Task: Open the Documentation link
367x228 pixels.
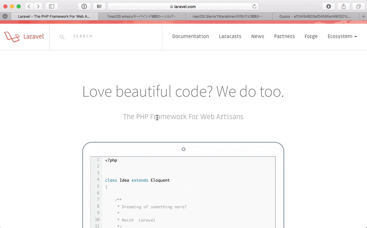Action: point(191,36)
